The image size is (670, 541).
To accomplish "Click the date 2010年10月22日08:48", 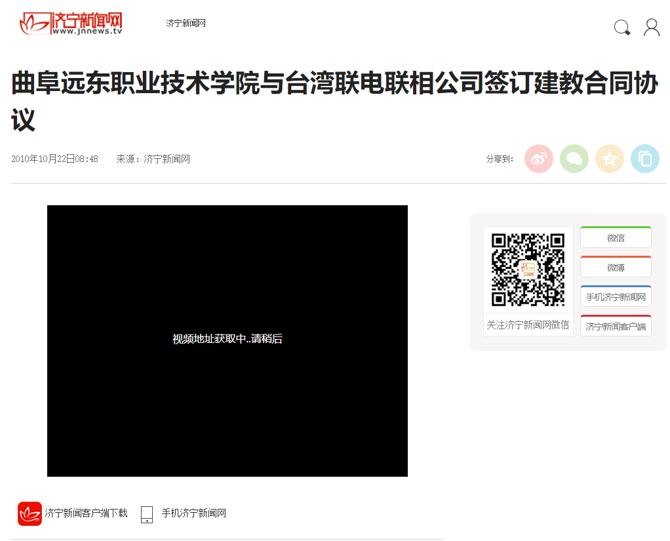I will coord(54,159).
